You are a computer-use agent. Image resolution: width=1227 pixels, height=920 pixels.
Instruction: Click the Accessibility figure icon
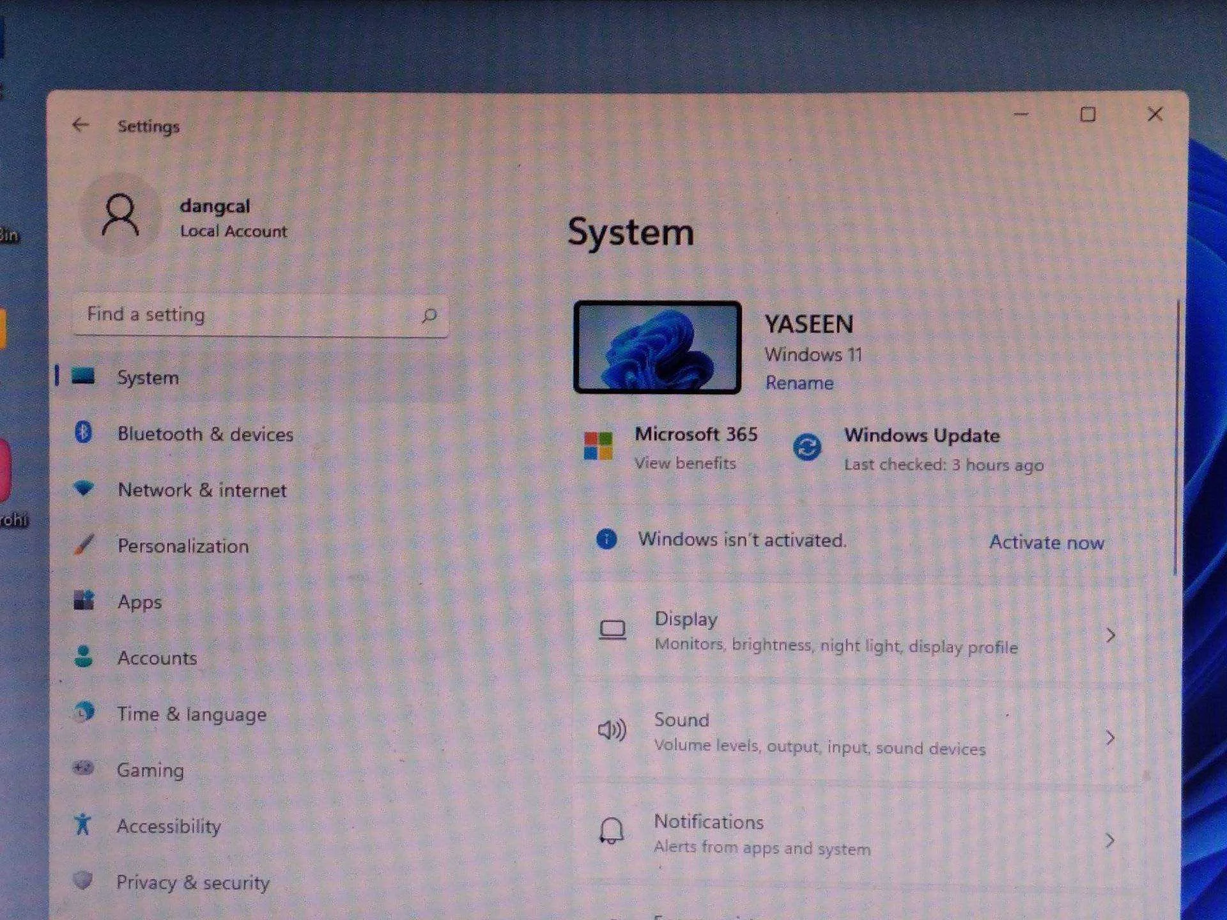83,824
